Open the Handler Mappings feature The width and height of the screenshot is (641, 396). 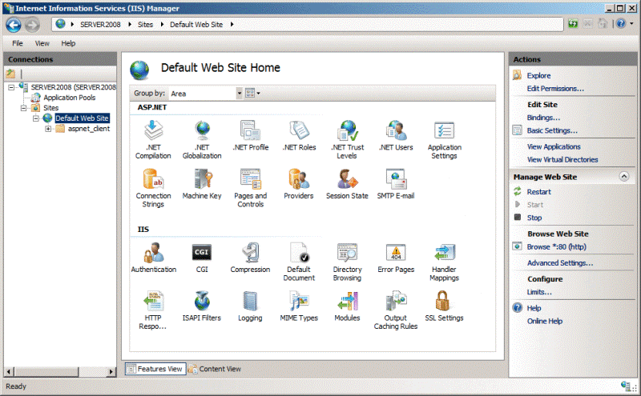point(445,262)
